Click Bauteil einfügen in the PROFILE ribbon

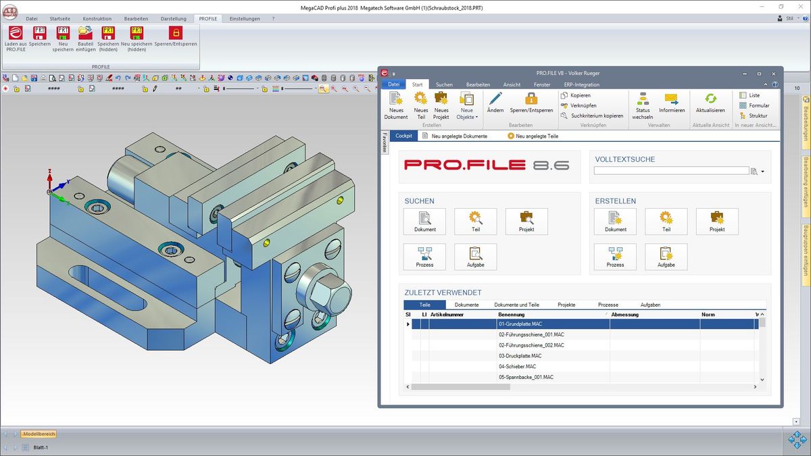point(85,33)
